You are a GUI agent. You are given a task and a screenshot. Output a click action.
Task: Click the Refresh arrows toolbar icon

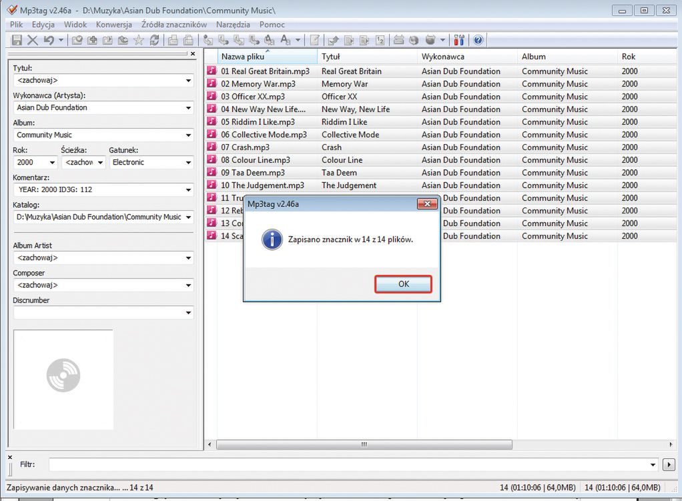point(154,41)
